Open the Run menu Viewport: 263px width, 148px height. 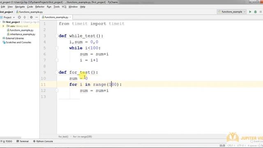click(x=49, y=7)
